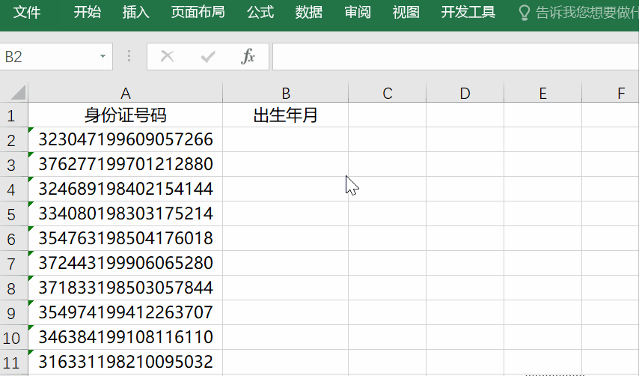
Task: Open the 插入 ribbon tab
Action: coord(135,13)
